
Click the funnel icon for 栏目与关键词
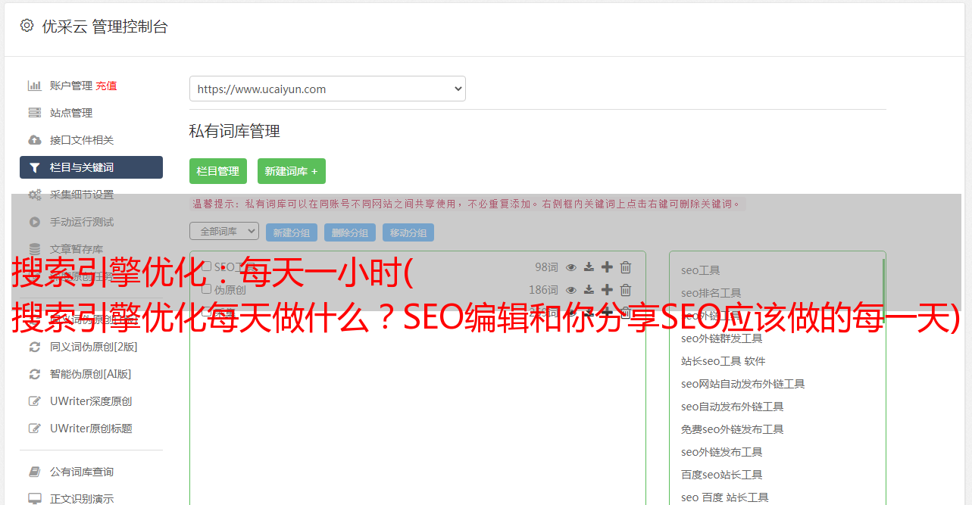[35, 167]
